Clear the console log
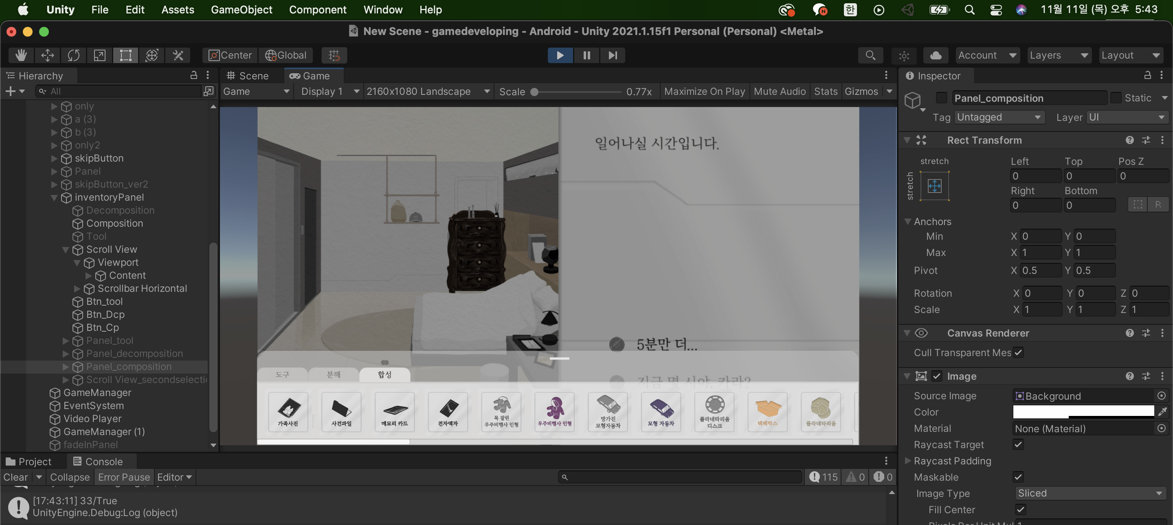This screenshot has width=1173, height=525. point(15,477)
